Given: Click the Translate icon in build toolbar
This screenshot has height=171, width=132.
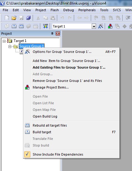Looking at the screenshot, I should [7, 26].
